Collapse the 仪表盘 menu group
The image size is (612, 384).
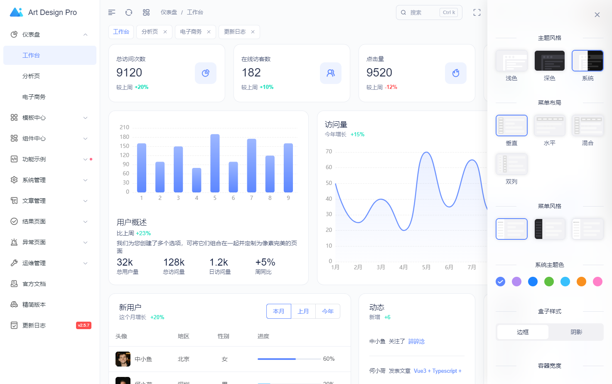click(x=85, y=34)
